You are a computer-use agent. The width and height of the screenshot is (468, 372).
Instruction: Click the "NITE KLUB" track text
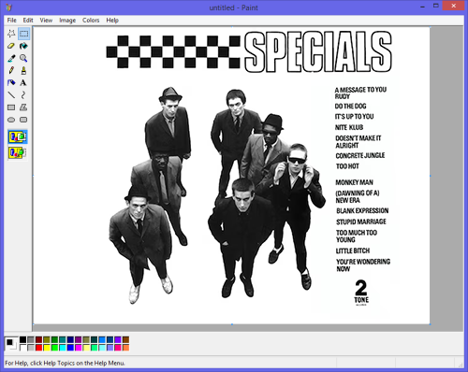[x=349, y=127]
